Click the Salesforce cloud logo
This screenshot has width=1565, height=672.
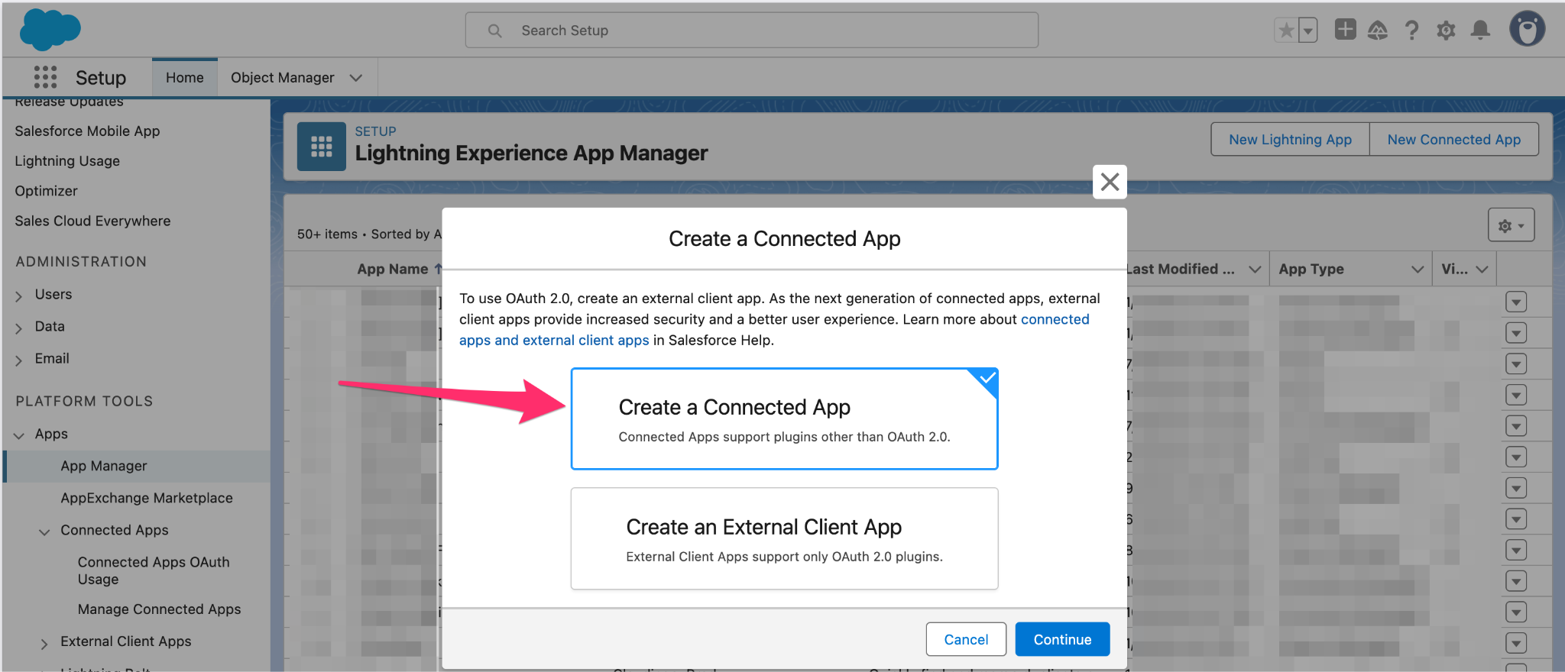[50, 30]
